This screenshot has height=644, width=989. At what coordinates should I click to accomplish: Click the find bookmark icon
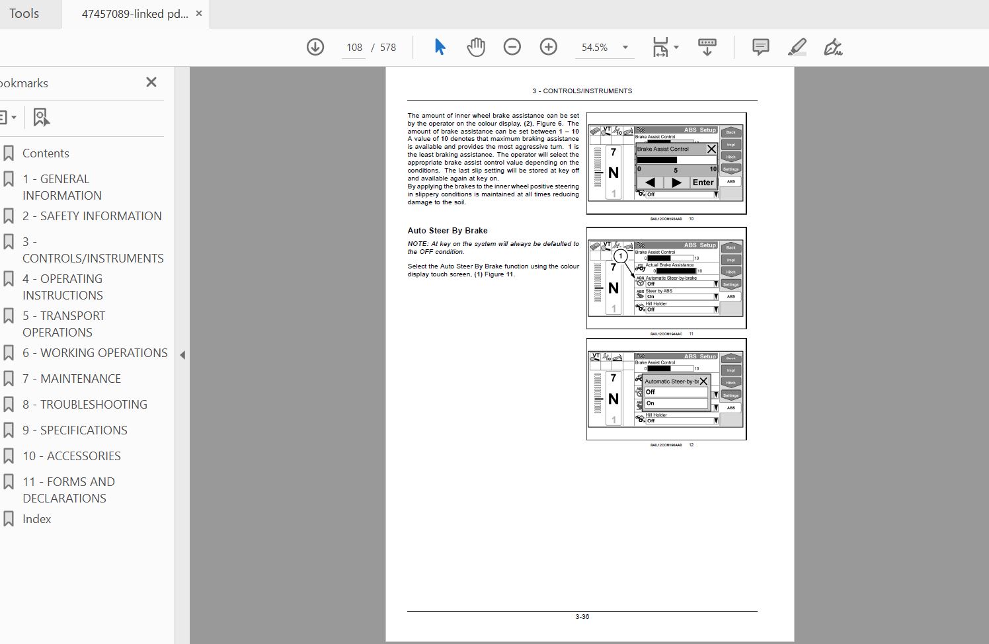[41, 118]
